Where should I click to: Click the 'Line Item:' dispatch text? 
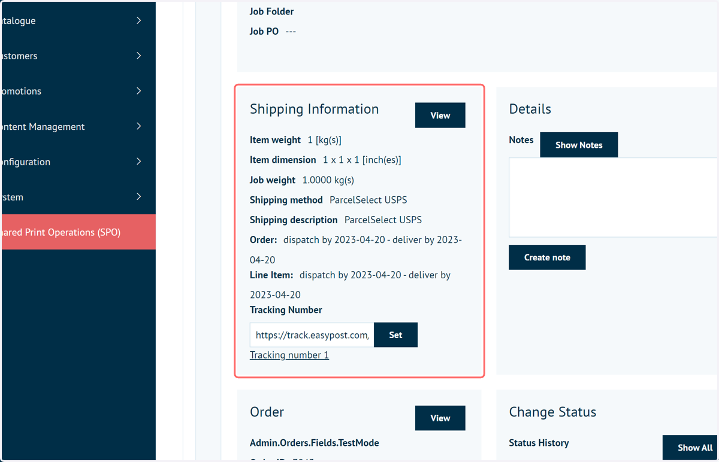click(x=351, y=285)
